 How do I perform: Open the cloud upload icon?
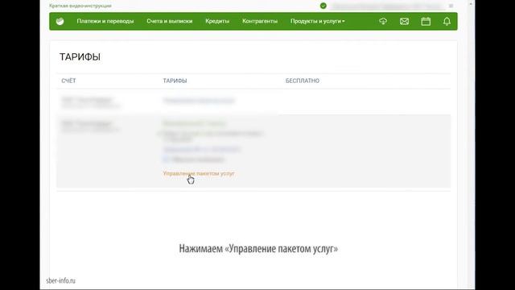pos(383,22)
